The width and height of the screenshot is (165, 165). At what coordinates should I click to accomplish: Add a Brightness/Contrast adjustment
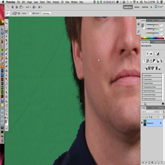pos(148,54)
